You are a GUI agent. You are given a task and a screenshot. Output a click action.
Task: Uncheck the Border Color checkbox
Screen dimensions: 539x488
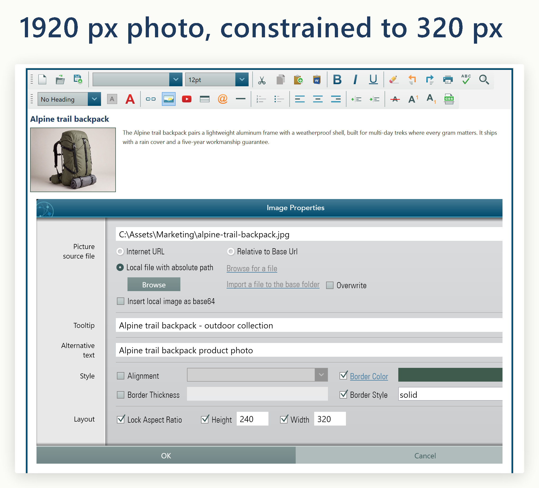click(344, 375)
